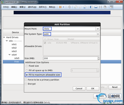Click the console view icon in toolbar
Viewport: 124px width, 105px height.
[111, 7]
